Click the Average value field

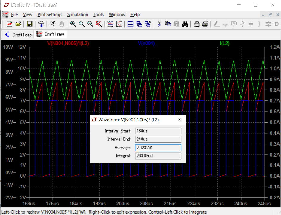pos(158,148)
